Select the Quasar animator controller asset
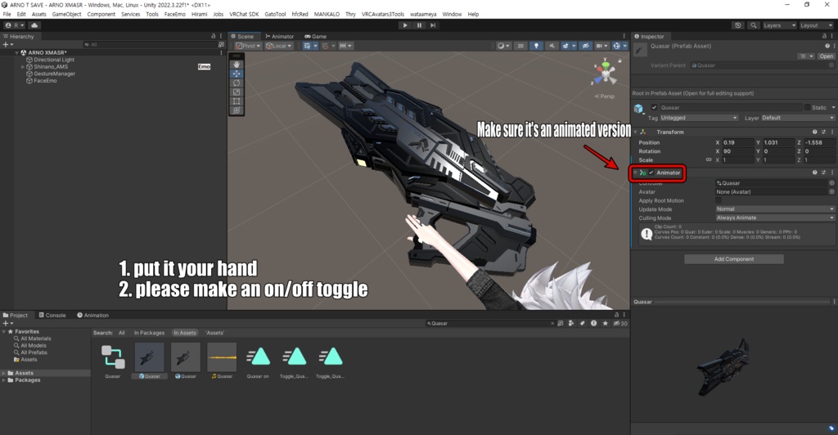The image size is (838, 435). pos(113,361)
